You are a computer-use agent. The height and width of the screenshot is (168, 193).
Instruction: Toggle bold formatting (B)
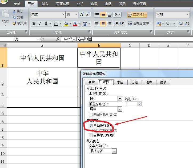[34, 24]
